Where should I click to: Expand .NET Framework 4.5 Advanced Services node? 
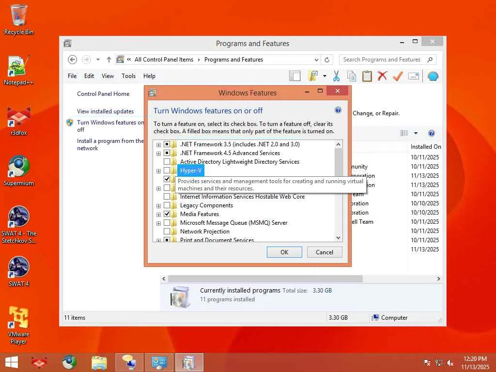click(x=158, y=154)
